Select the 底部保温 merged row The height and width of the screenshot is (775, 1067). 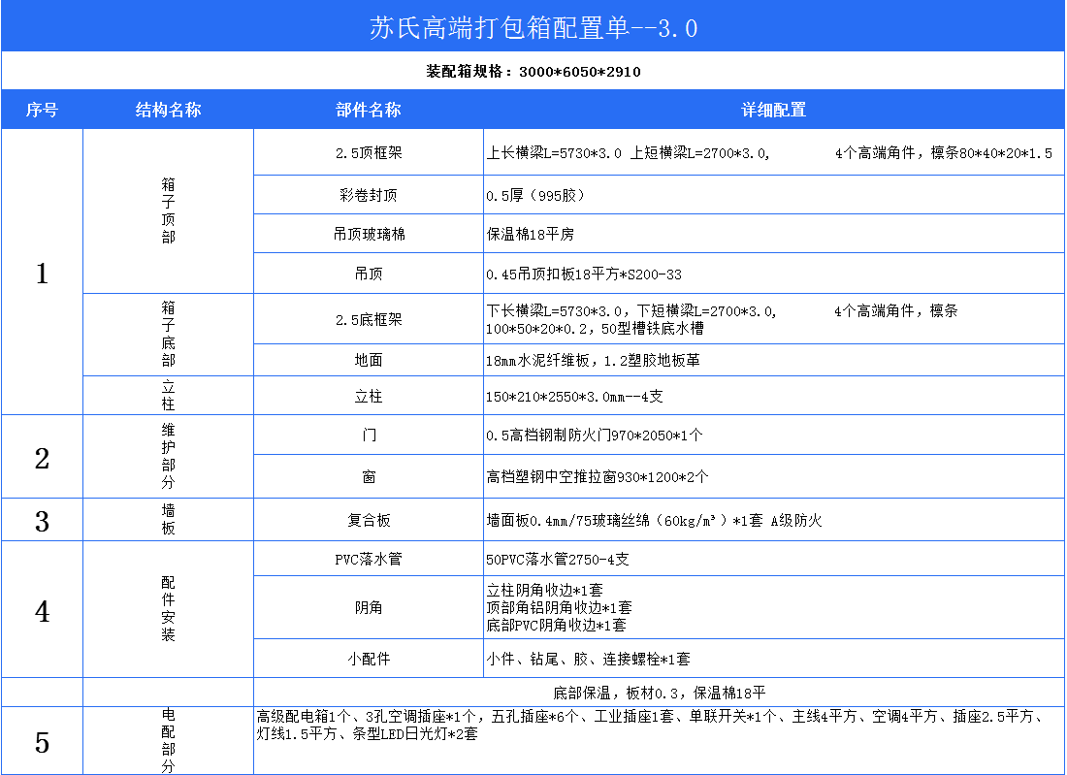659,693
